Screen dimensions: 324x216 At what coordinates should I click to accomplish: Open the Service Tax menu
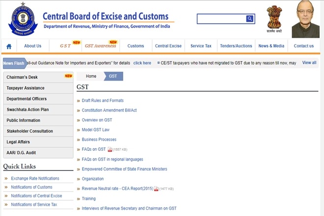(201, 46)
